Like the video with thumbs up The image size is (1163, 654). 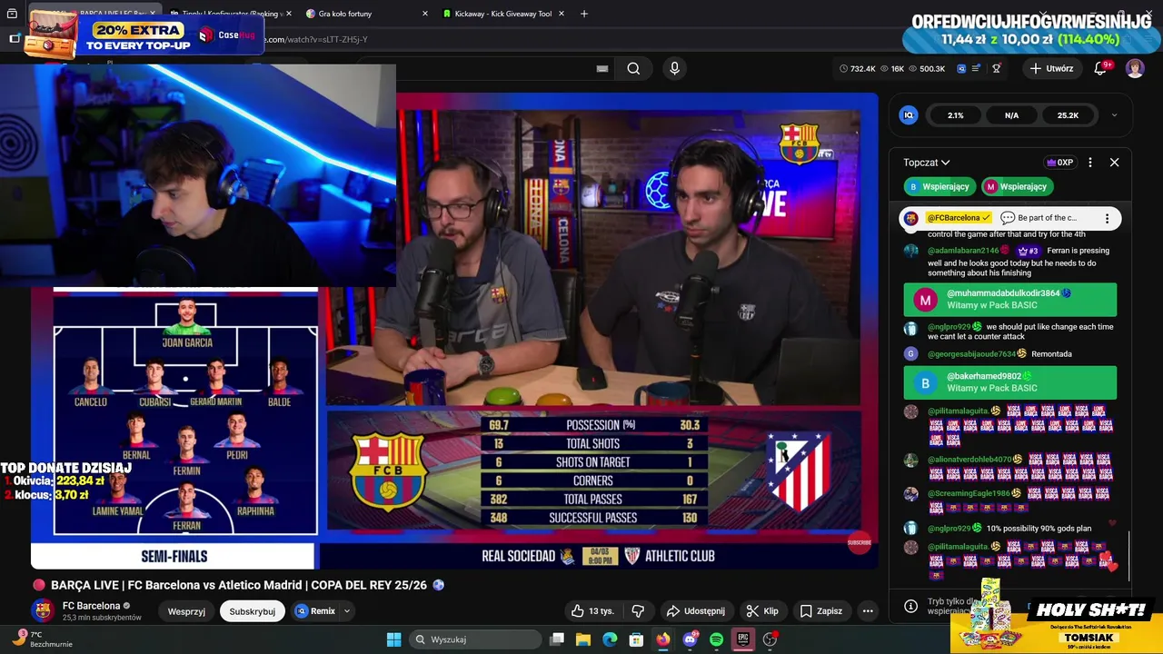tap(591, 611)
